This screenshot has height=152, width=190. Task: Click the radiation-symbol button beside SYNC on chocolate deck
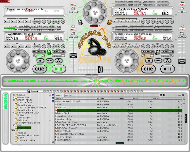(x=167, y=61)
